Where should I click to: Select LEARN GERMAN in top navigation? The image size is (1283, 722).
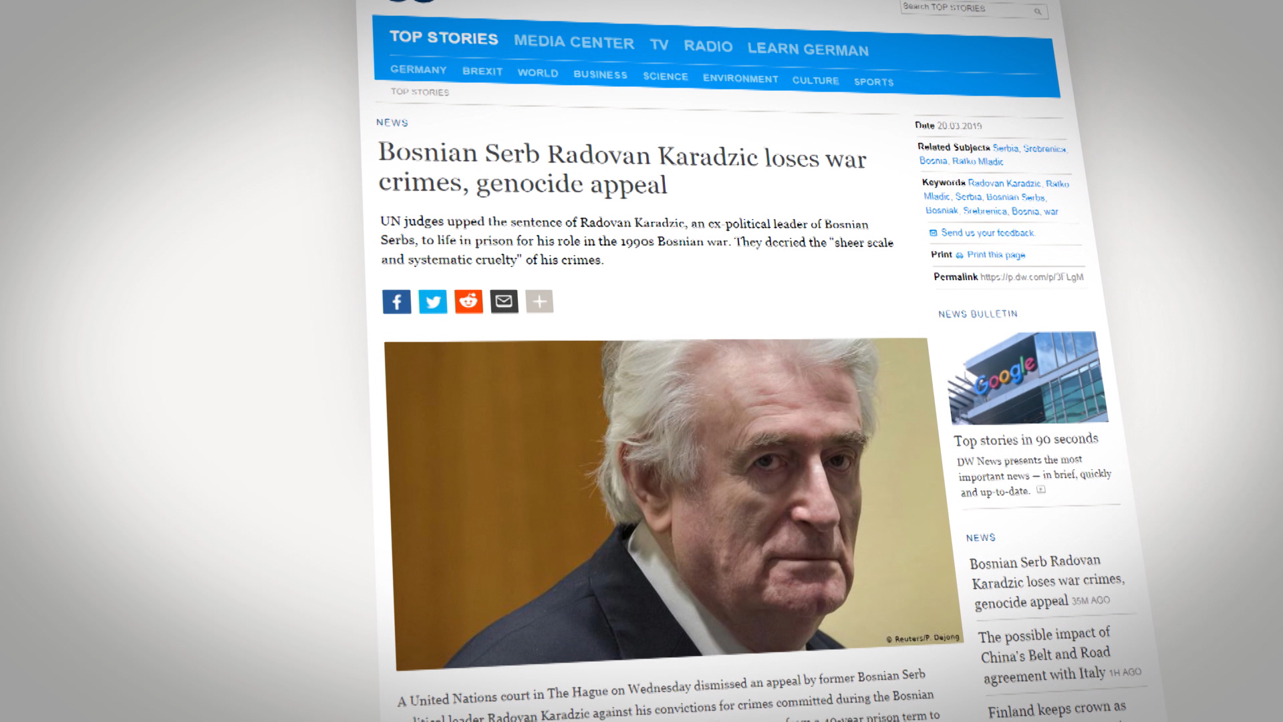point(808,49)
